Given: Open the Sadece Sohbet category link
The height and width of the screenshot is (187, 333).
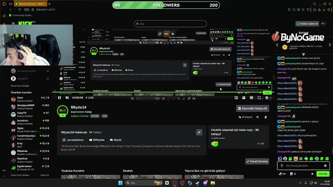Looking at the screenshot, I should [x=80, y=116].
